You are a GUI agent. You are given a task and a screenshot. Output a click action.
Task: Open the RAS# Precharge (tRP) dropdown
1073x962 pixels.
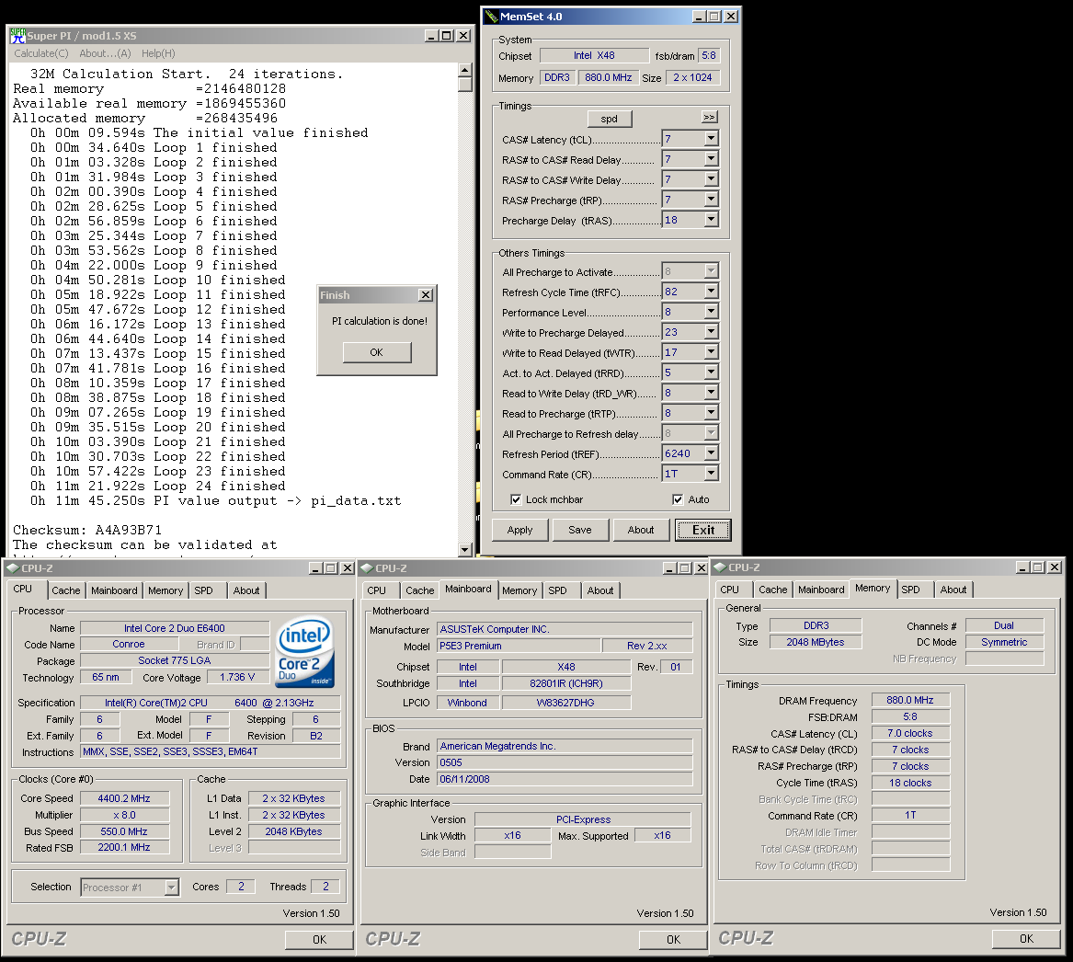click(711, 200)
